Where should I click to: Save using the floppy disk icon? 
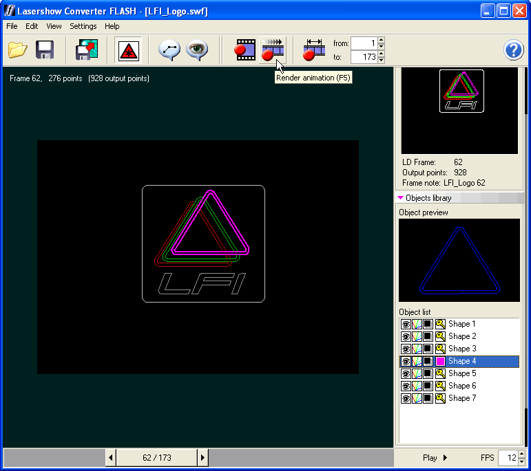(x=45, y=50)
